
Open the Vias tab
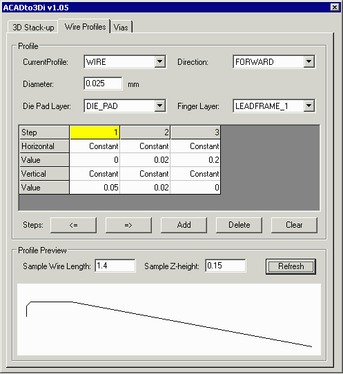[x=121, y=27]
